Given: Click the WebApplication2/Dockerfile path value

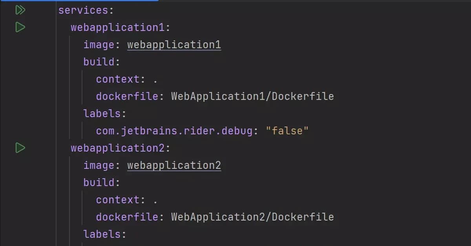Looking at the screenshot, I should 252,217.
